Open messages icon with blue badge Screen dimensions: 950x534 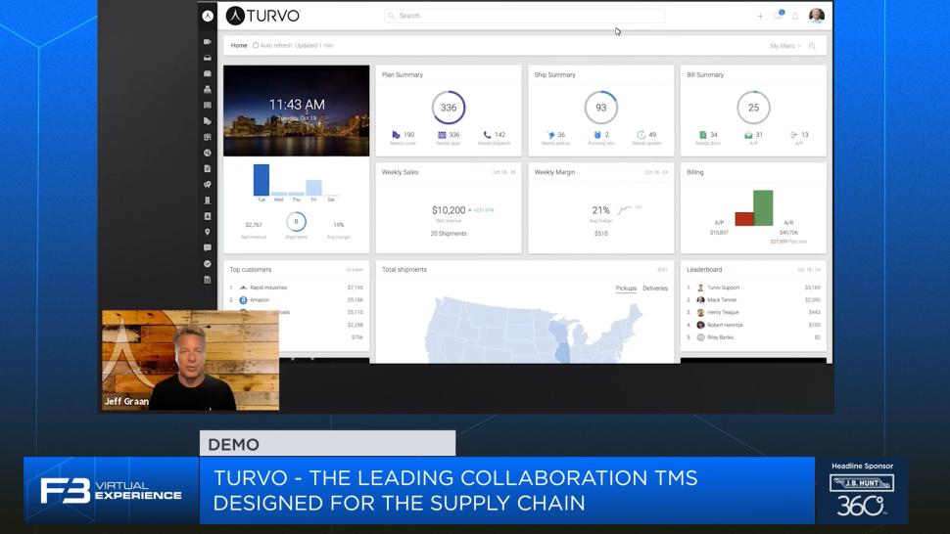[x=779, y=15]
